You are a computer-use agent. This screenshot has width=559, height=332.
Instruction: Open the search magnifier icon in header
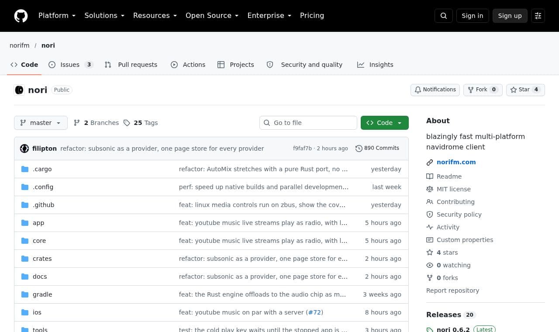pyautogui.click(x=444, y=16)
